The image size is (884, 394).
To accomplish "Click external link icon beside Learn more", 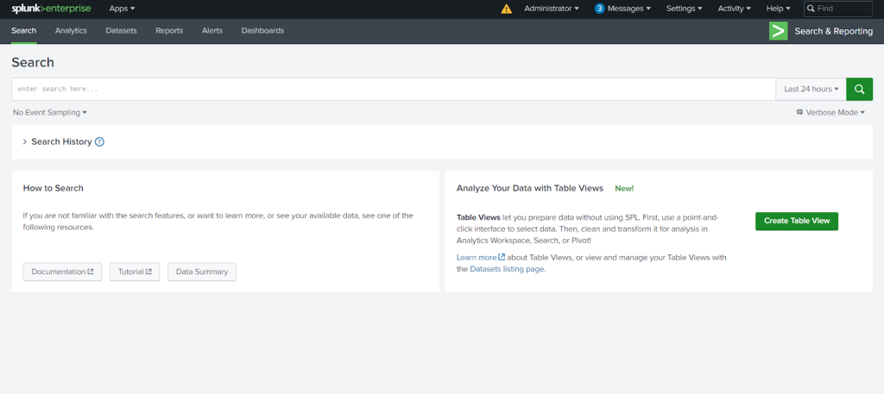I will point(502,257).
